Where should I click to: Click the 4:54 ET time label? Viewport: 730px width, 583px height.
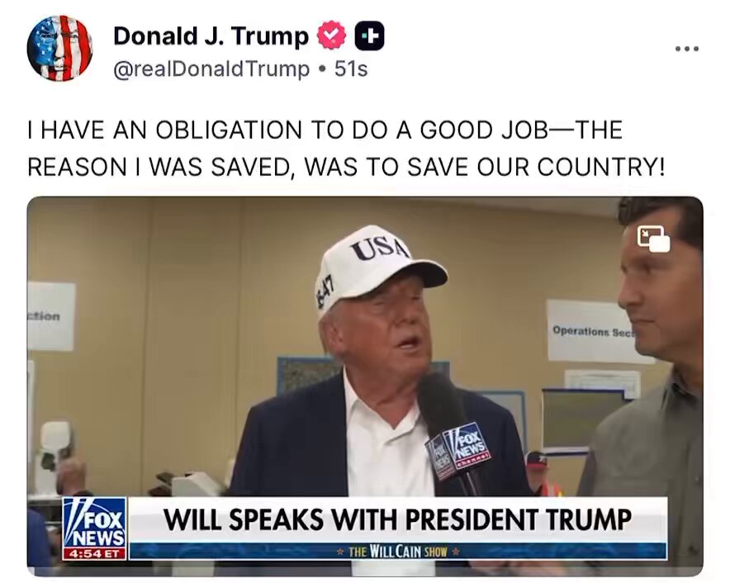coord(94,554)
